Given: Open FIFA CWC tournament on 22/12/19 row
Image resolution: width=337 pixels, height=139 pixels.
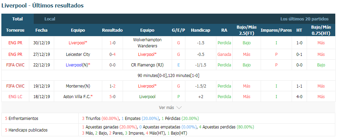Looking at the screenshot, I should pyautogui.click(x=15, y=65).
